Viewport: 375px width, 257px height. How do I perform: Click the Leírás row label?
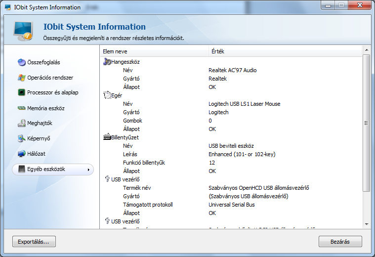[130, 154]
